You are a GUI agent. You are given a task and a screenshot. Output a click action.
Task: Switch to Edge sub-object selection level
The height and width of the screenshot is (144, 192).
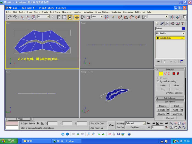tap(165, 74)
